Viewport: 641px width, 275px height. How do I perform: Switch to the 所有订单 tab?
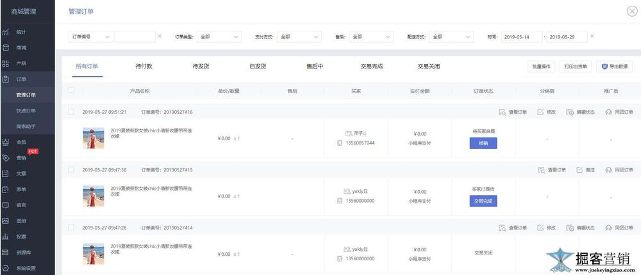(87, 67)
